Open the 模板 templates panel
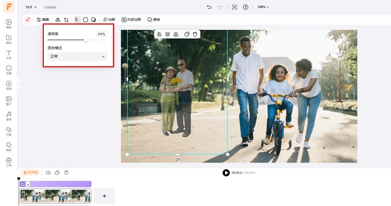391x206 pixels. click(9, 24)
